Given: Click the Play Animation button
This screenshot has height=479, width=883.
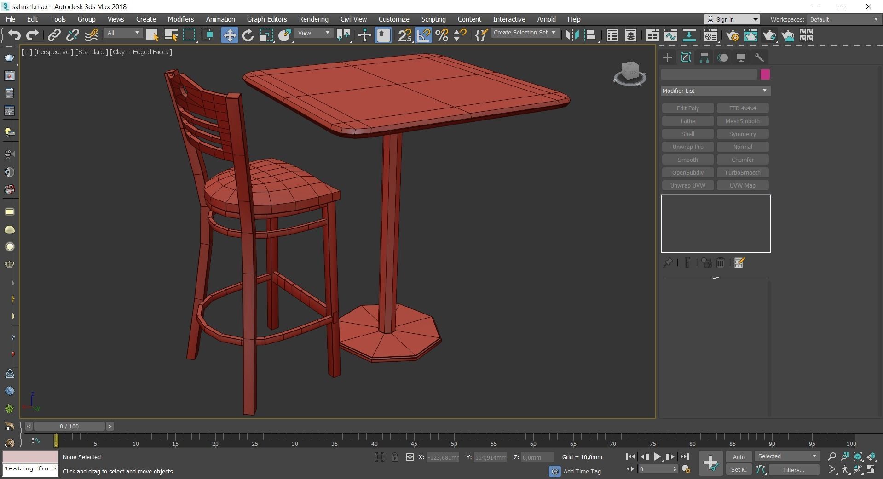Looking at the screenshot, I should (x=657, y=456).
